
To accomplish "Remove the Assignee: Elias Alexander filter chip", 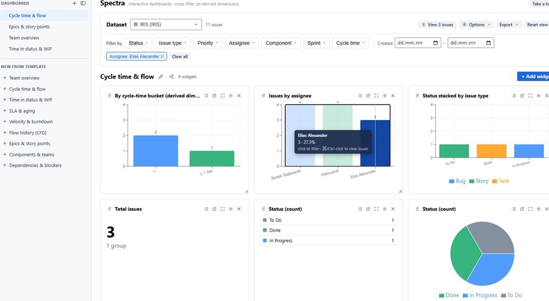I will point(162,57).
